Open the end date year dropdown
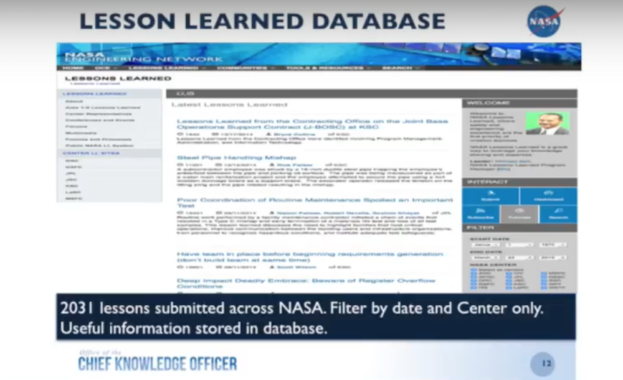Screen dimensions: 623x380 (553, 257)
